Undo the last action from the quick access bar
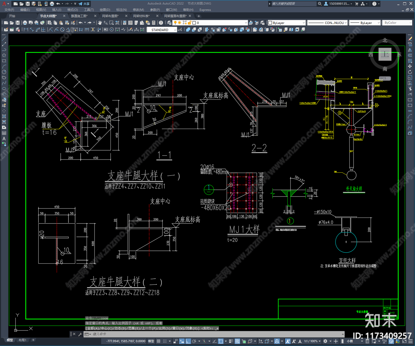The width and height of the screenshot is (415, 346). pyautogui.click(x=58, y=4)
